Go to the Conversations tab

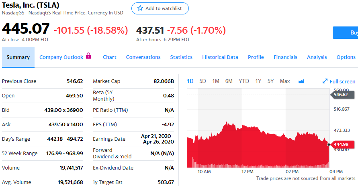(143, 57)
